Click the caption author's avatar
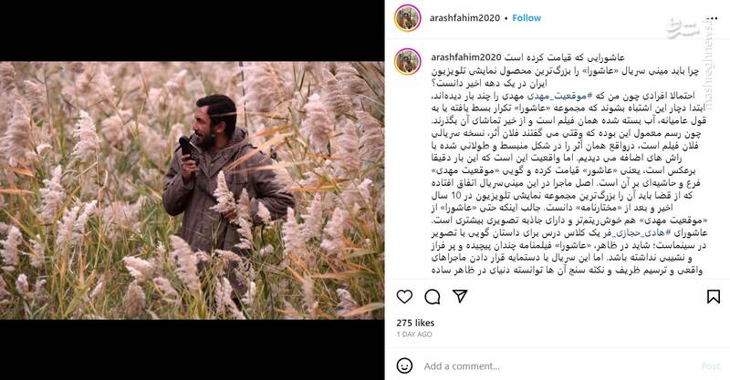Viewport: 730px width, 380px height. tap(408, 62)
